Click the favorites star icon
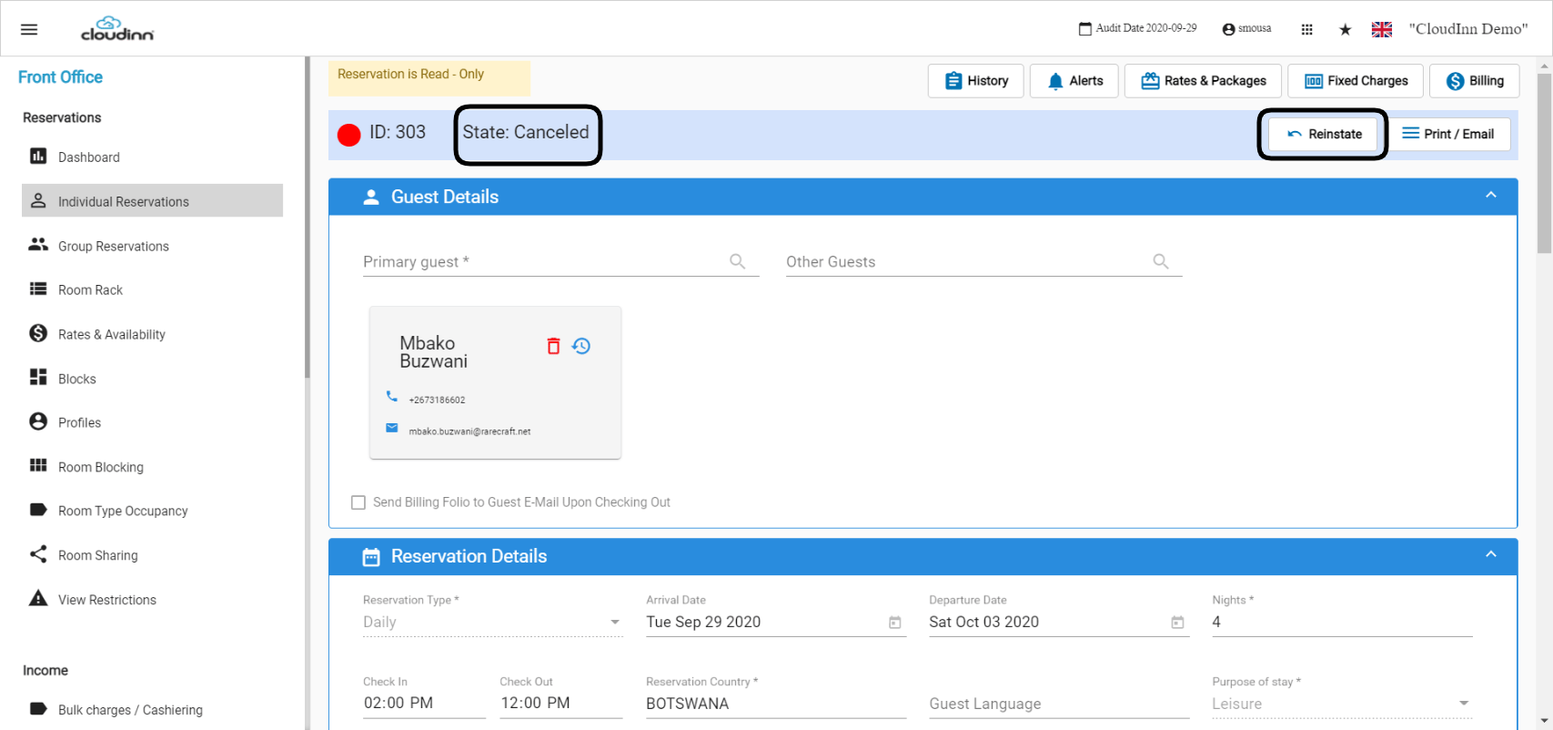The image size is (1553, 730). [x=1345, y=29]
